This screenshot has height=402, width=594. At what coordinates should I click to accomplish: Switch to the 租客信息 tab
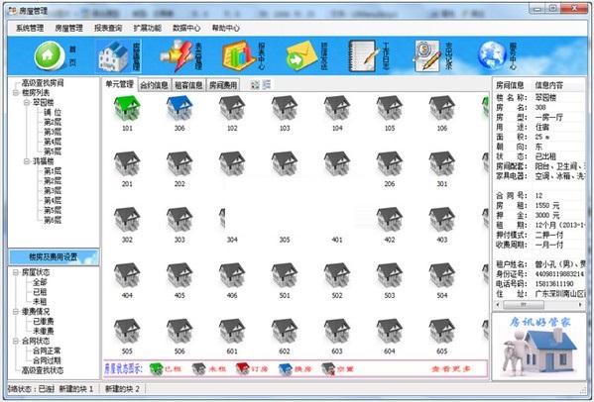(x=188, y=85)
